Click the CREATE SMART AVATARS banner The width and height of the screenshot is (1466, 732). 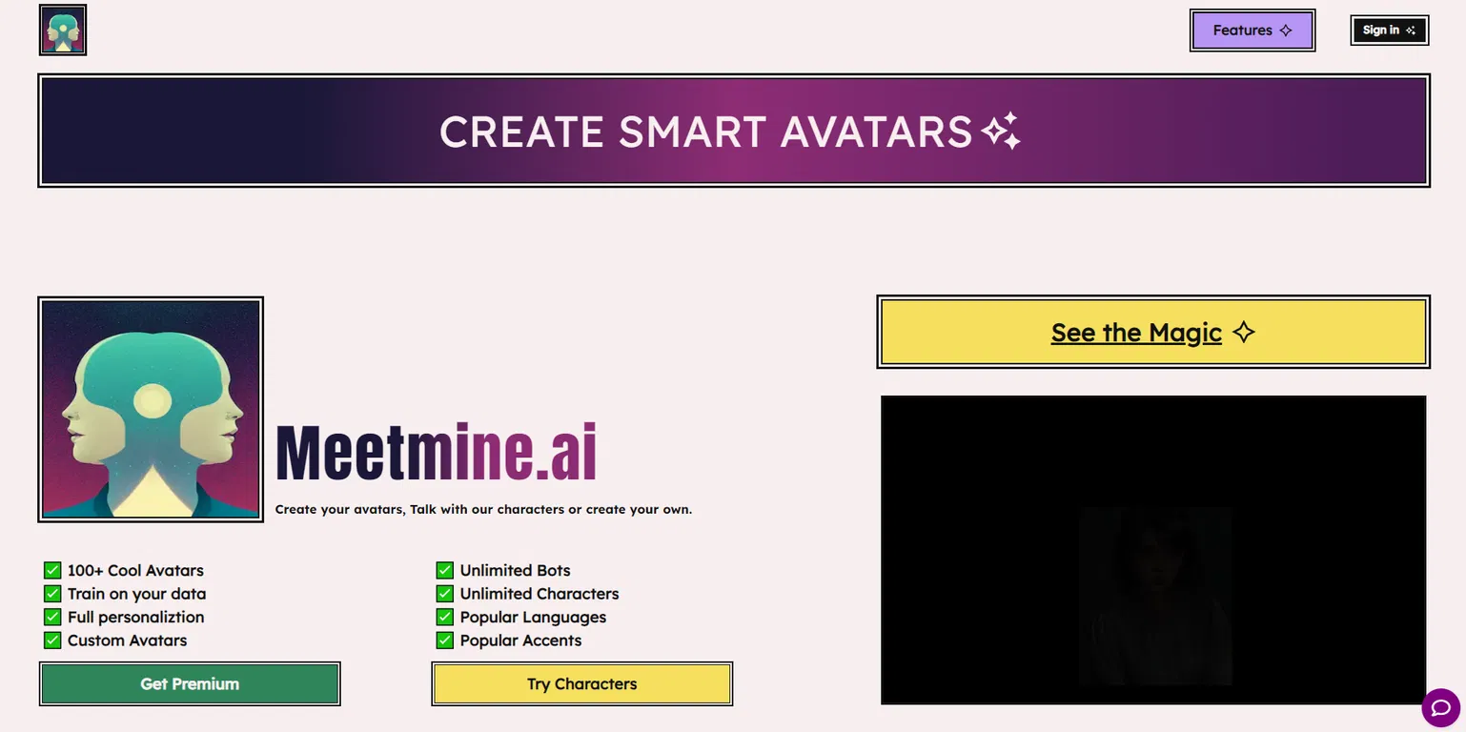point(734,131)
